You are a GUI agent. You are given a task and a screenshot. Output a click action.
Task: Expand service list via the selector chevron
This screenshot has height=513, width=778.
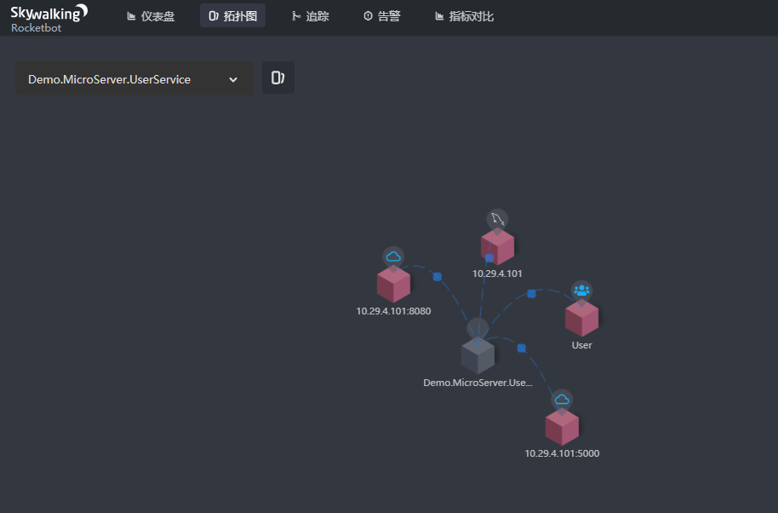[x=232, y=78]
